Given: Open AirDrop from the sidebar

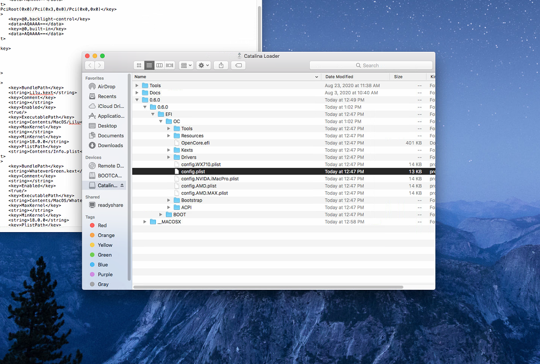Looking at the screenshot, I should tap(106, 87).
